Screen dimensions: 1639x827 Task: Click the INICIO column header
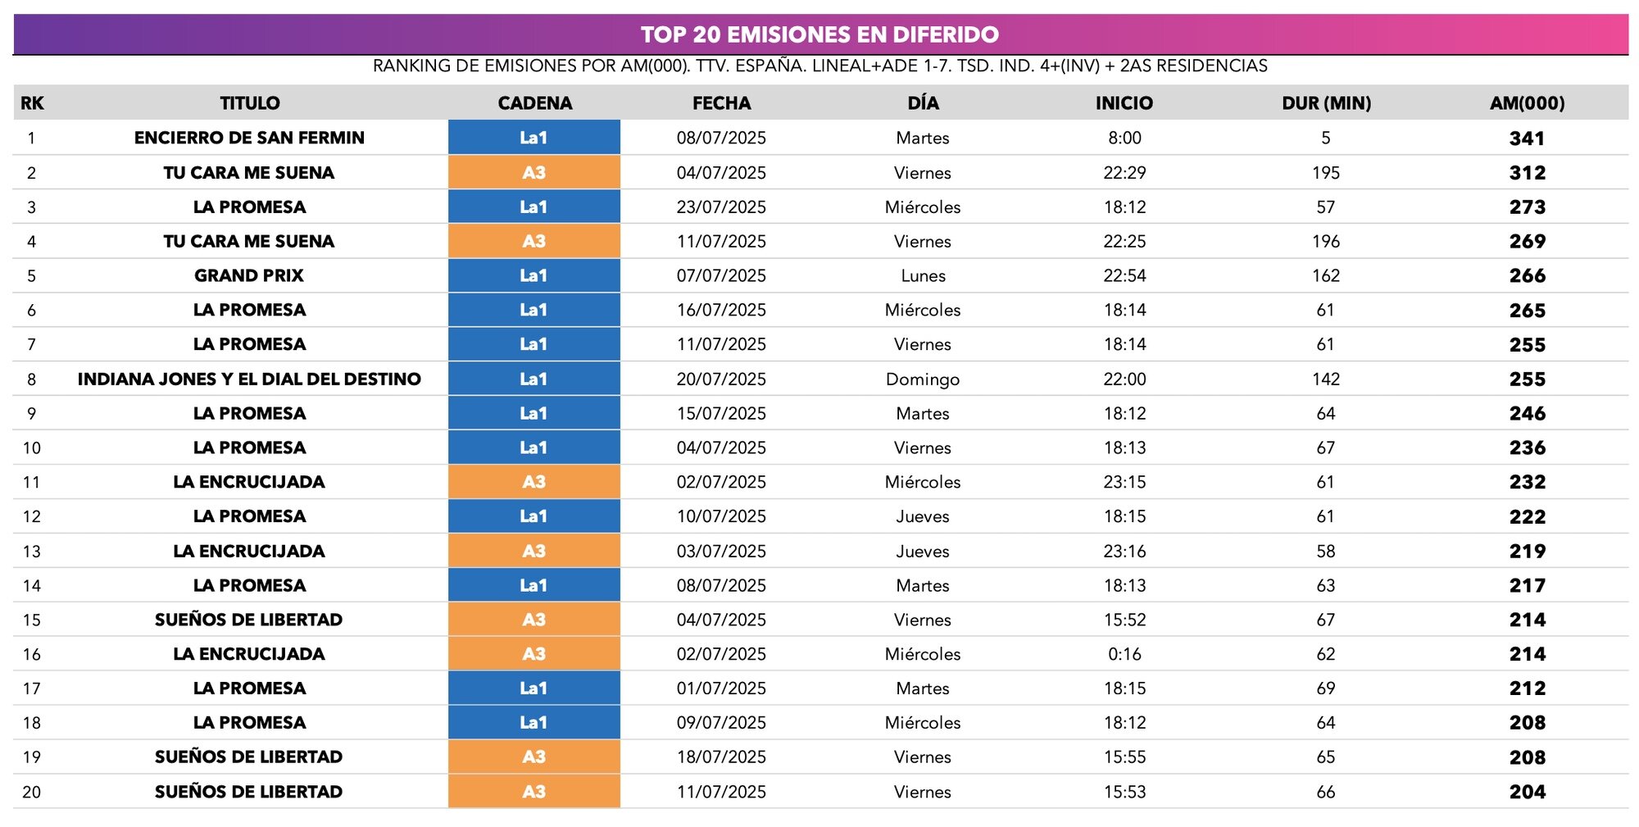pos(1124,103)
